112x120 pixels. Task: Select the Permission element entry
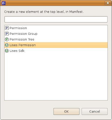18,28
